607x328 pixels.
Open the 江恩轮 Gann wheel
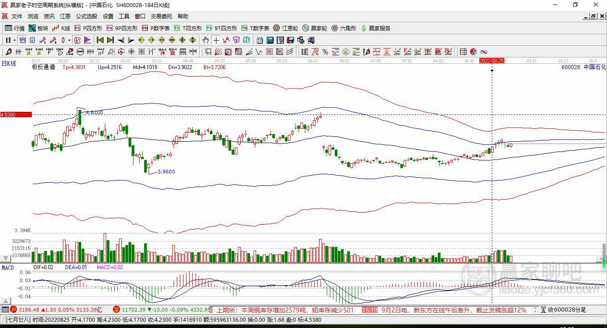coord(286,28)
